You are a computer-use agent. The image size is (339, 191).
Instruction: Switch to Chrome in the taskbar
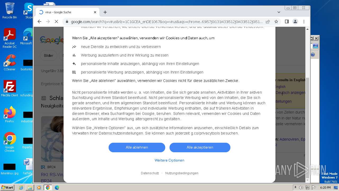tap(48, 188)
